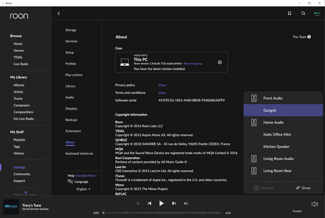Click the roon logo
Viewport: 325px width, 218px height.
click(x=19, y=16)
